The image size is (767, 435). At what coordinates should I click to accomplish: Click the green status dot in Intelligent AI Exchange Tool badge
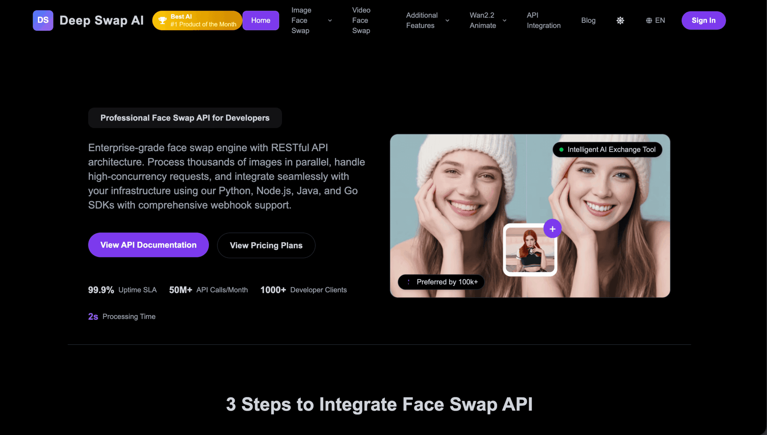click(561, 149)
